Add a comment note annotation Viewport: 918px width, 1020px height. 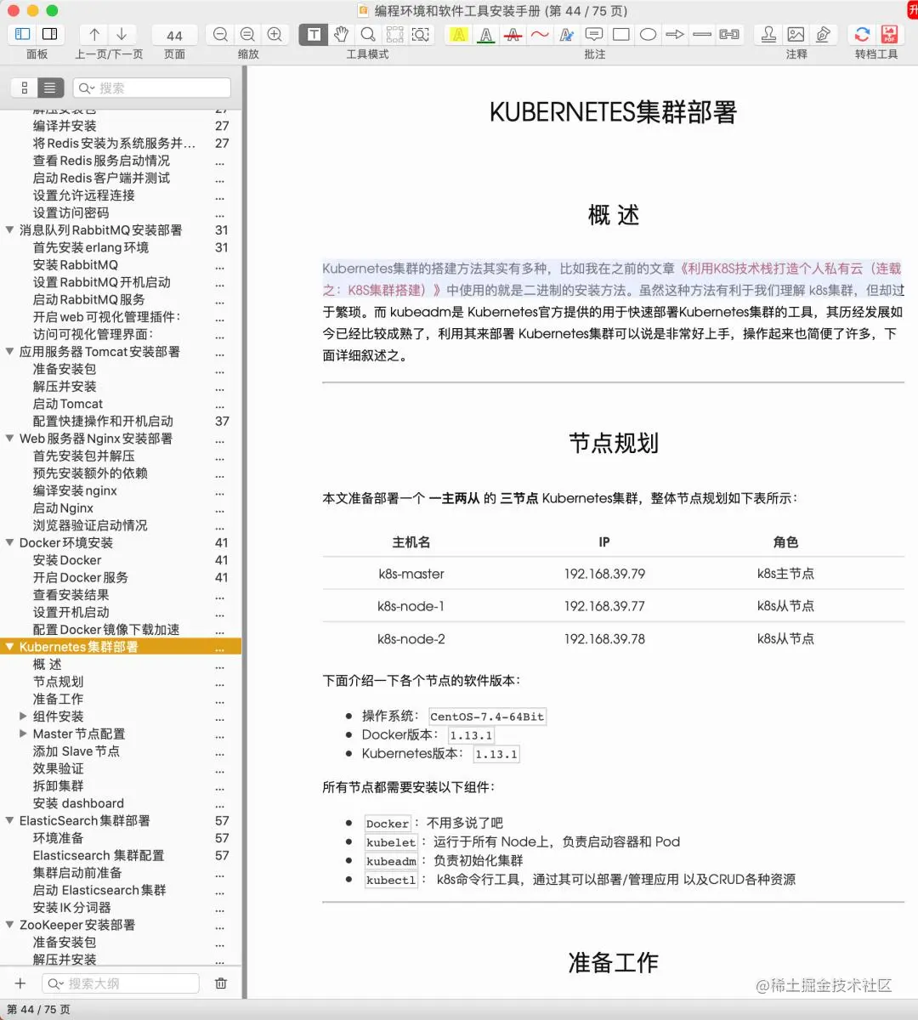594,34
